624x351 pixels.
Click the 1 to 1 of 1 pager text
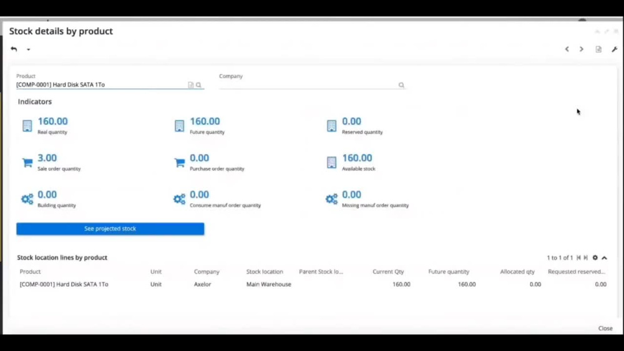[560, 258]
